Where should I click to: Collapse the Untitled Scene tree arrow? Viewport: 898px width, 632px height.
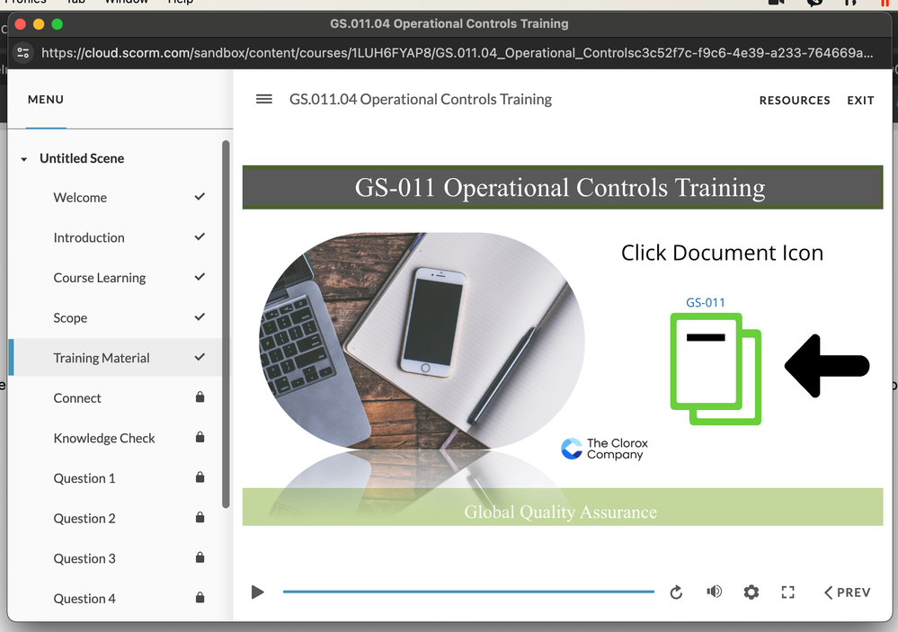click(24, 159)
